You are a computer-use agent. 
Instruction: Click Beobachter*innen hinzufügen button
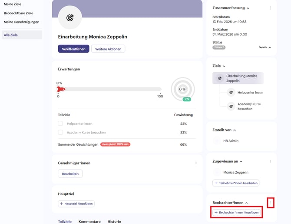pos(237,213)
